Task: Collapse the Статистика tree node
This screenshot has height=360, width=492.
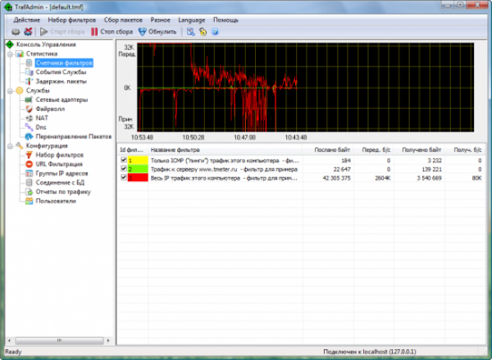Action: [x=9, y=53]
